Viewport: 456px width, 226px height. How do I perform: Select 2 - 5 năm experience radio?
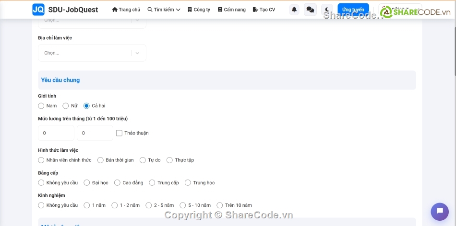pyautogui.click(x=149, y=205)
